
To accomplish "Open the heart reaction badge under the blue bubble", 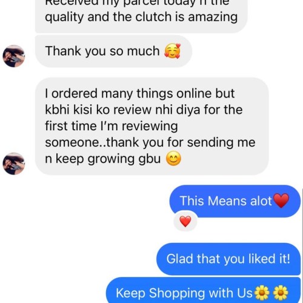I will click(x=185, y=221).
